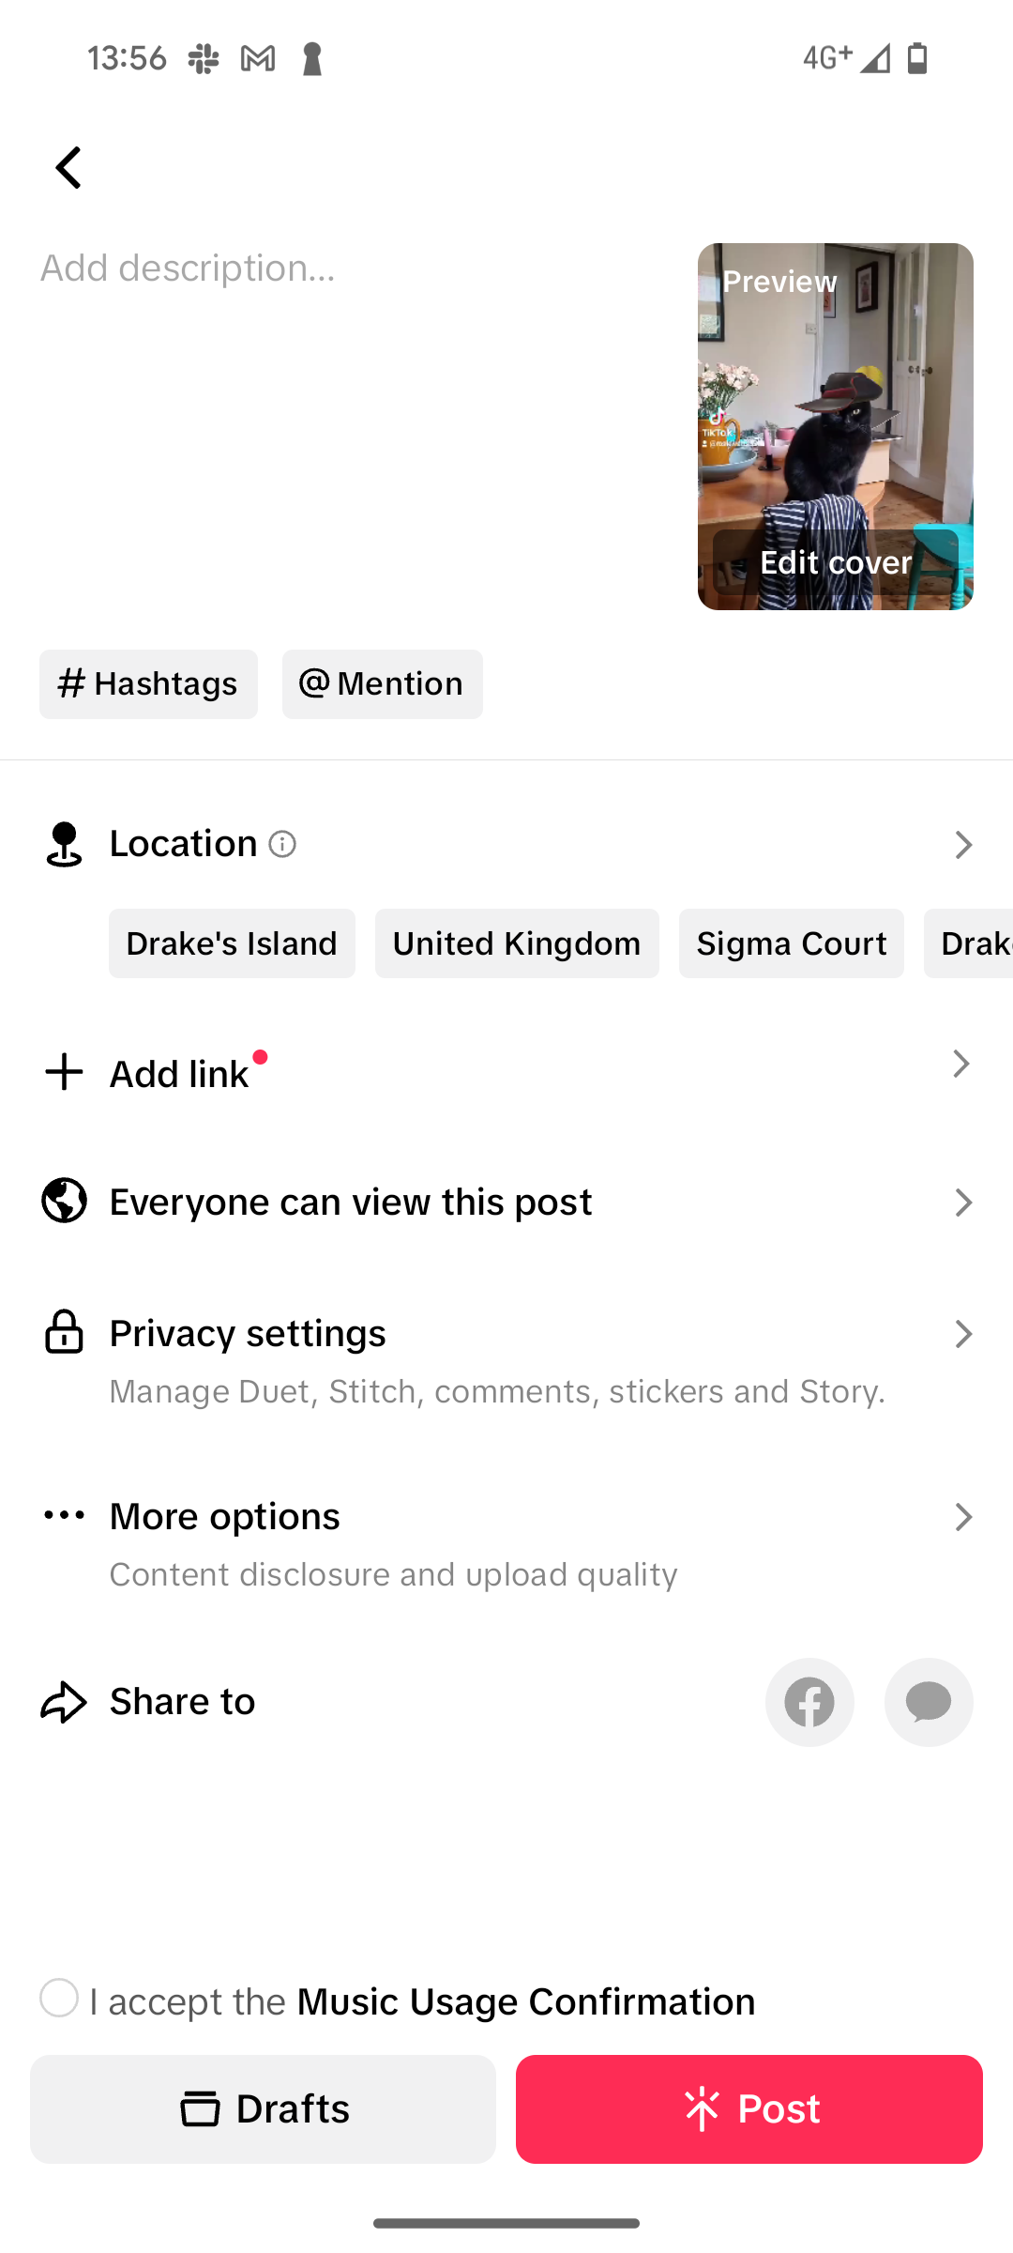This screenshot has height=2253, width=1013.
Task: Accept the Music Usage Confirmation radio button
Action: 59,1998
